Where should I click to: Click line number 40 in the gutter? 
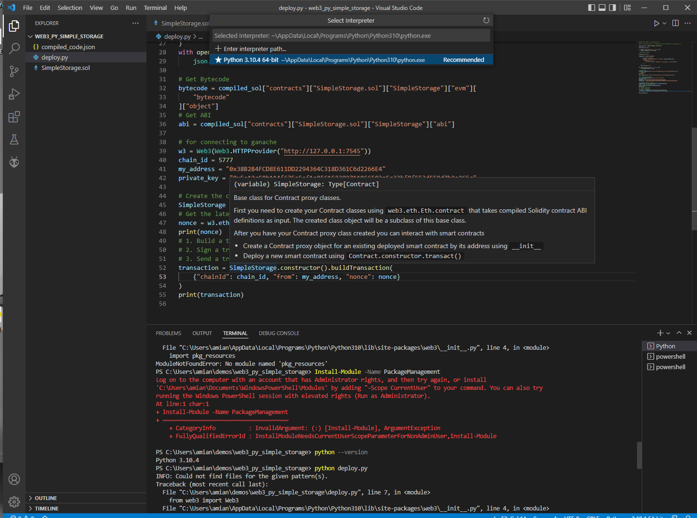(x=162, y=160)
